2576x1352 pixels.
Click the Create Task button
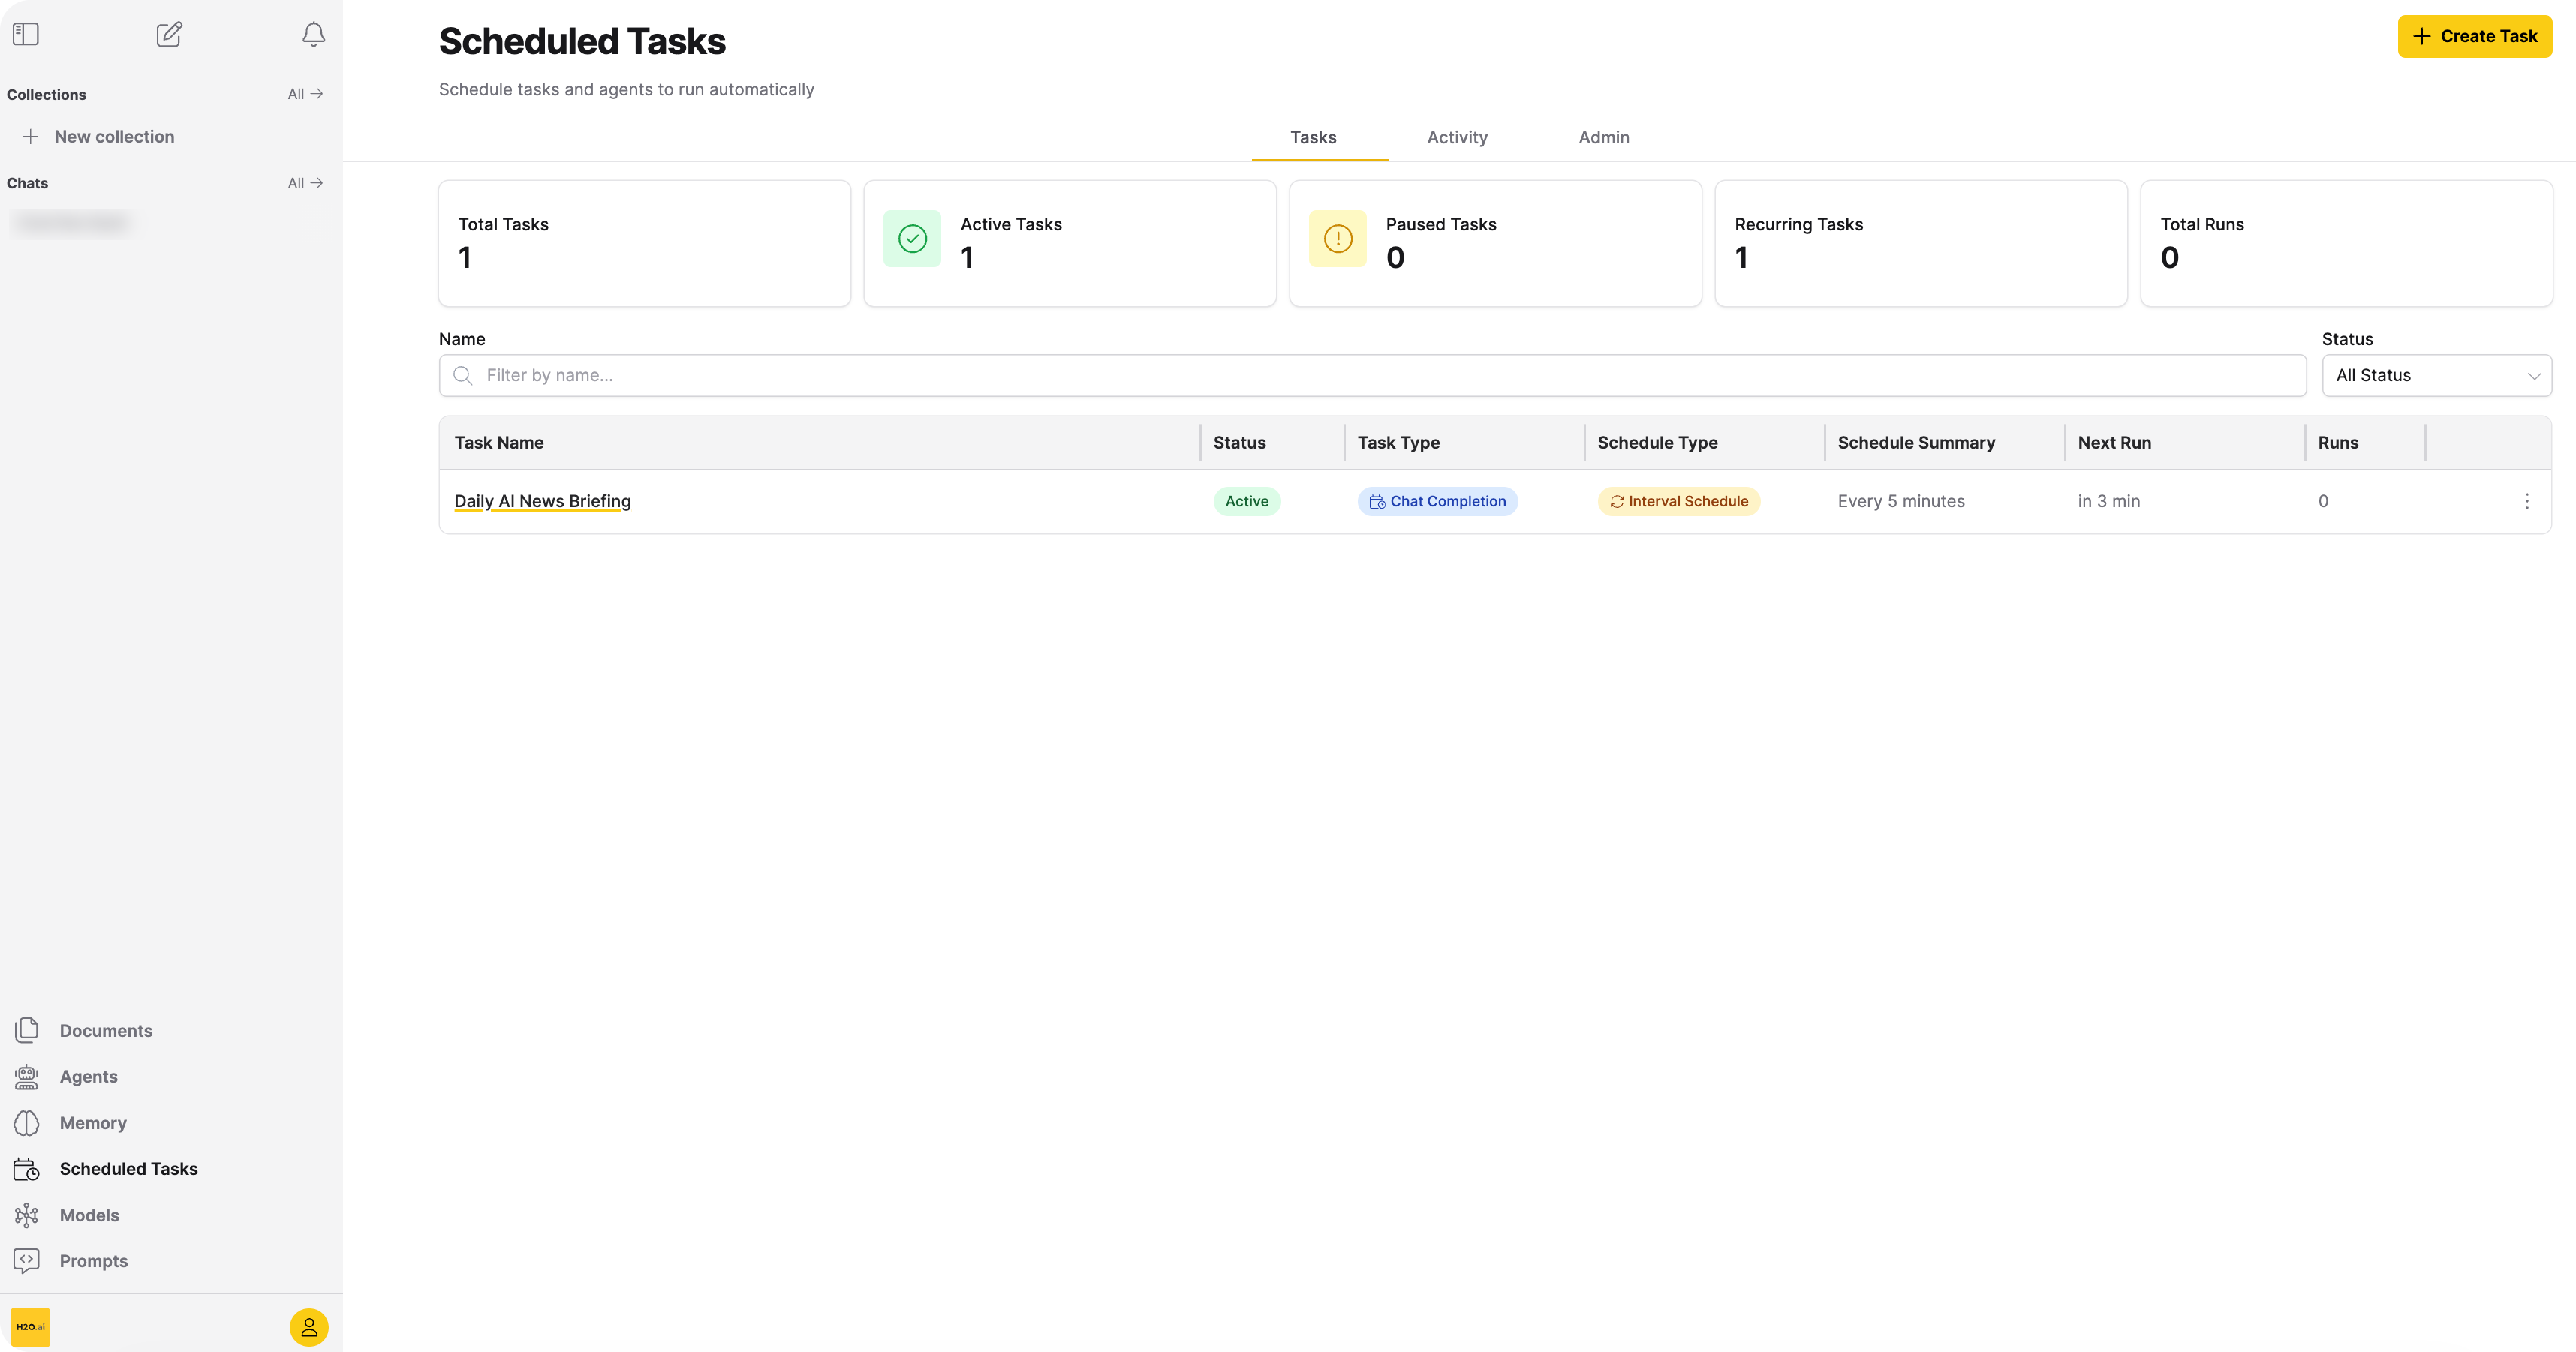tap(2474, 37)
